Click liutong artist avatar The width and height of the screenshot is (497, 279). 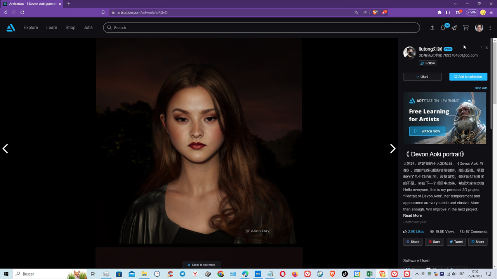(410, 53)
